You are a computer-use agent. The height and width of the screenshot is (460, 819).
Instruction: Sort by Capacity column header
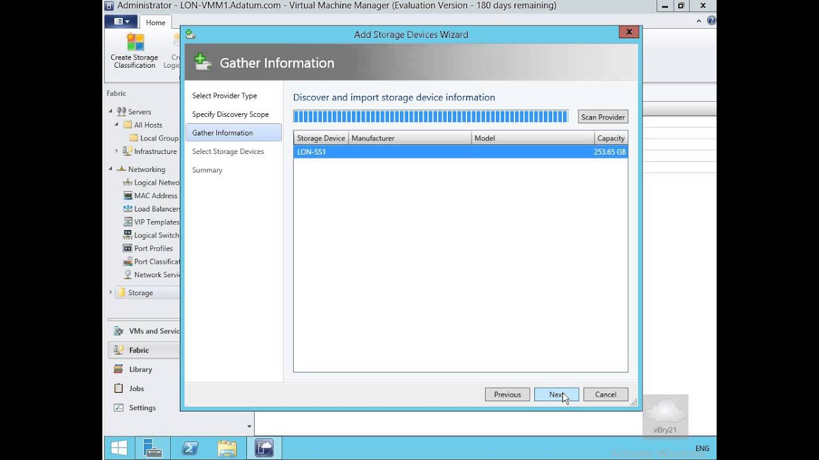click(x=611, y=138)
